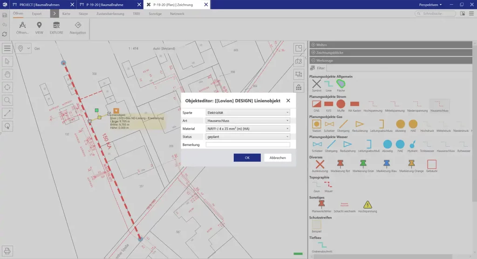This screenshot has height=259, width=477.
Task: Pick the Hydrant tool under Wasser
Action: click(x=412, y=144)
